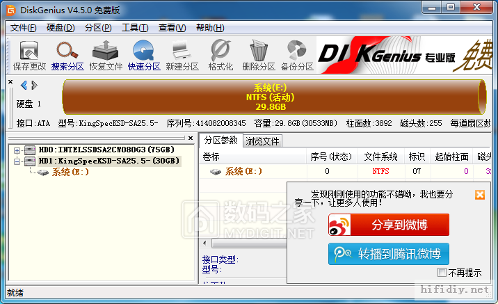
Task: Click the 序列号:414082008345 disk info text
Action: point(206,123)
